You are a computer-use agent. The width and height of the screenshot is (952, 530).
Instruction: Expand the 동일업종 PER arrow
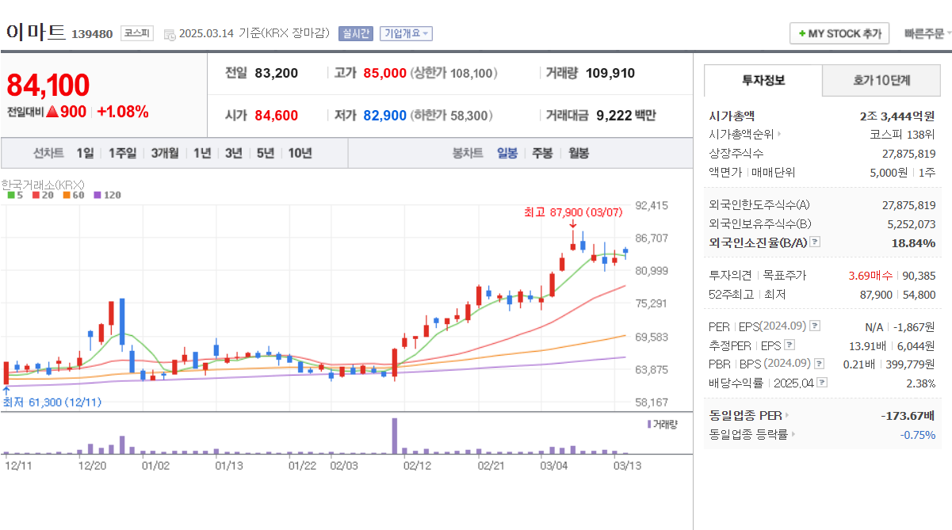pyautogui.click(x=787, y=415)
